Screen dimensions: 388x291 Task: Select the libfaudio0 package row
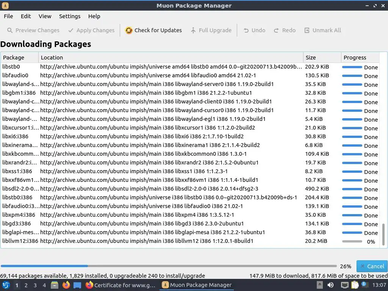tap(190, 75)
